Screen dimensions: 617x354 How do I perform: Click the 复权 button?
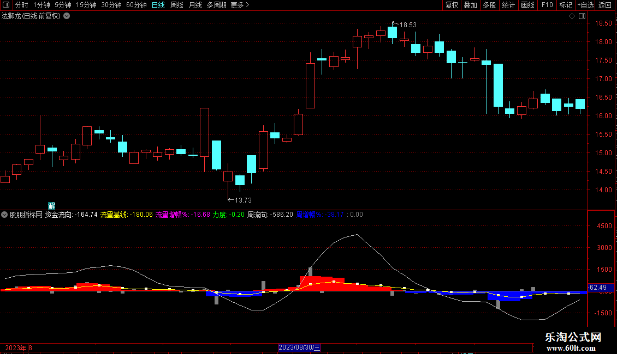pyautogui.click(x=452, y=5)
